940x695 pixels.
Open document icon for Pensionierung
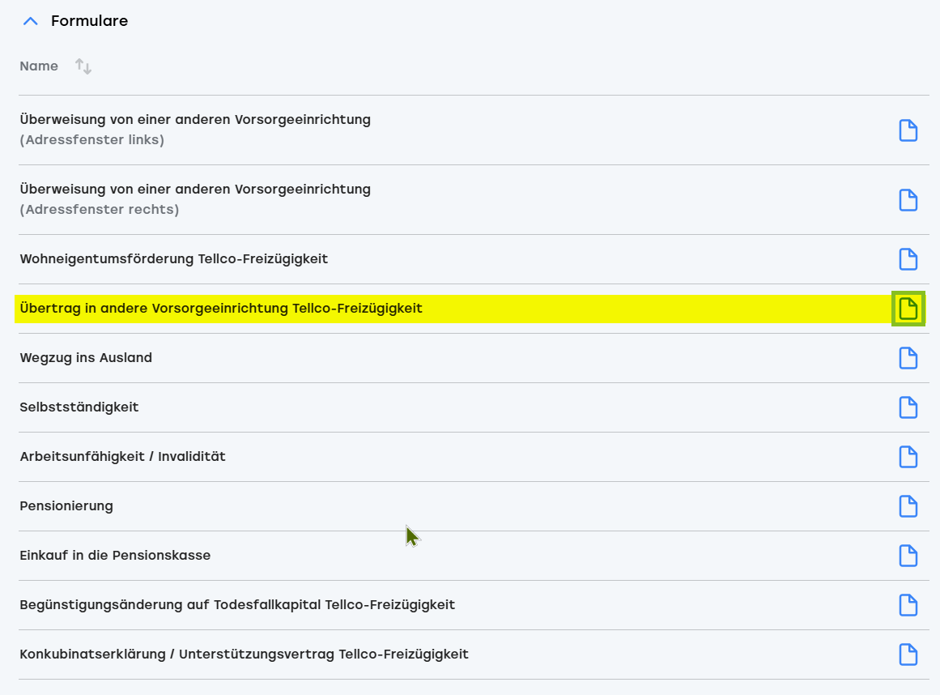point(908,506)
